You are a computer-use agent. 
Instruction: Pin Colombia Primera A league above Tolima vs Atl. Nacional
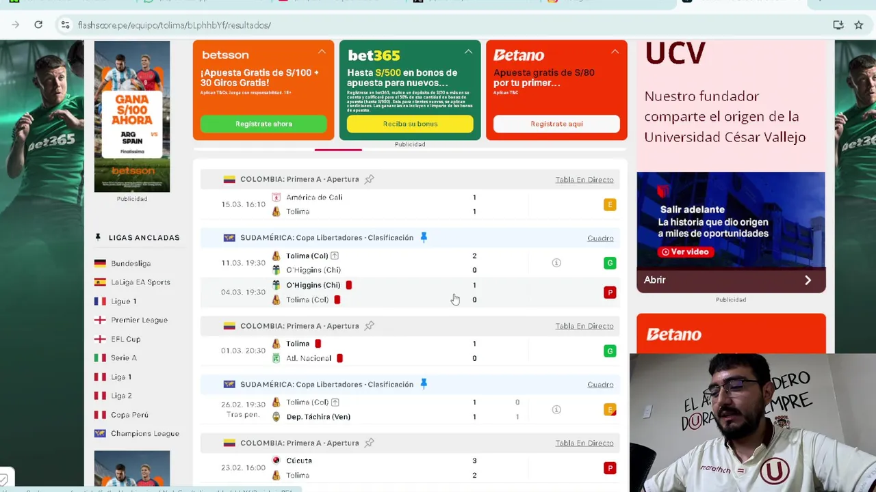pyautogui.click(x=369, y=326)
